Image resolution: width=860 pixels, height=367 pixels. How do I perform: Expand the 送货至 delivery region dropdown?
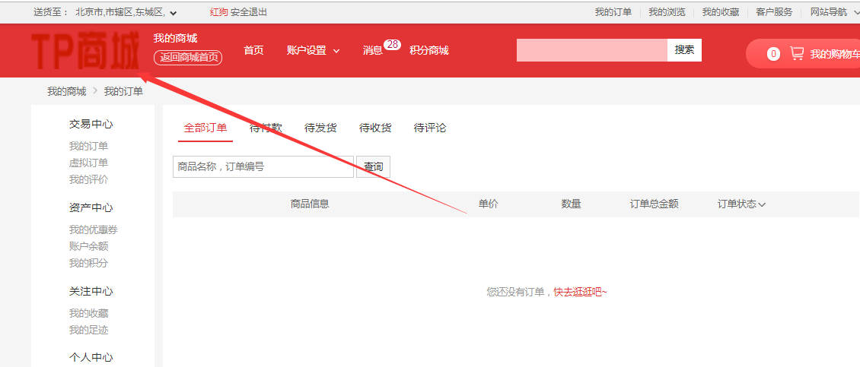pos(174,13)
